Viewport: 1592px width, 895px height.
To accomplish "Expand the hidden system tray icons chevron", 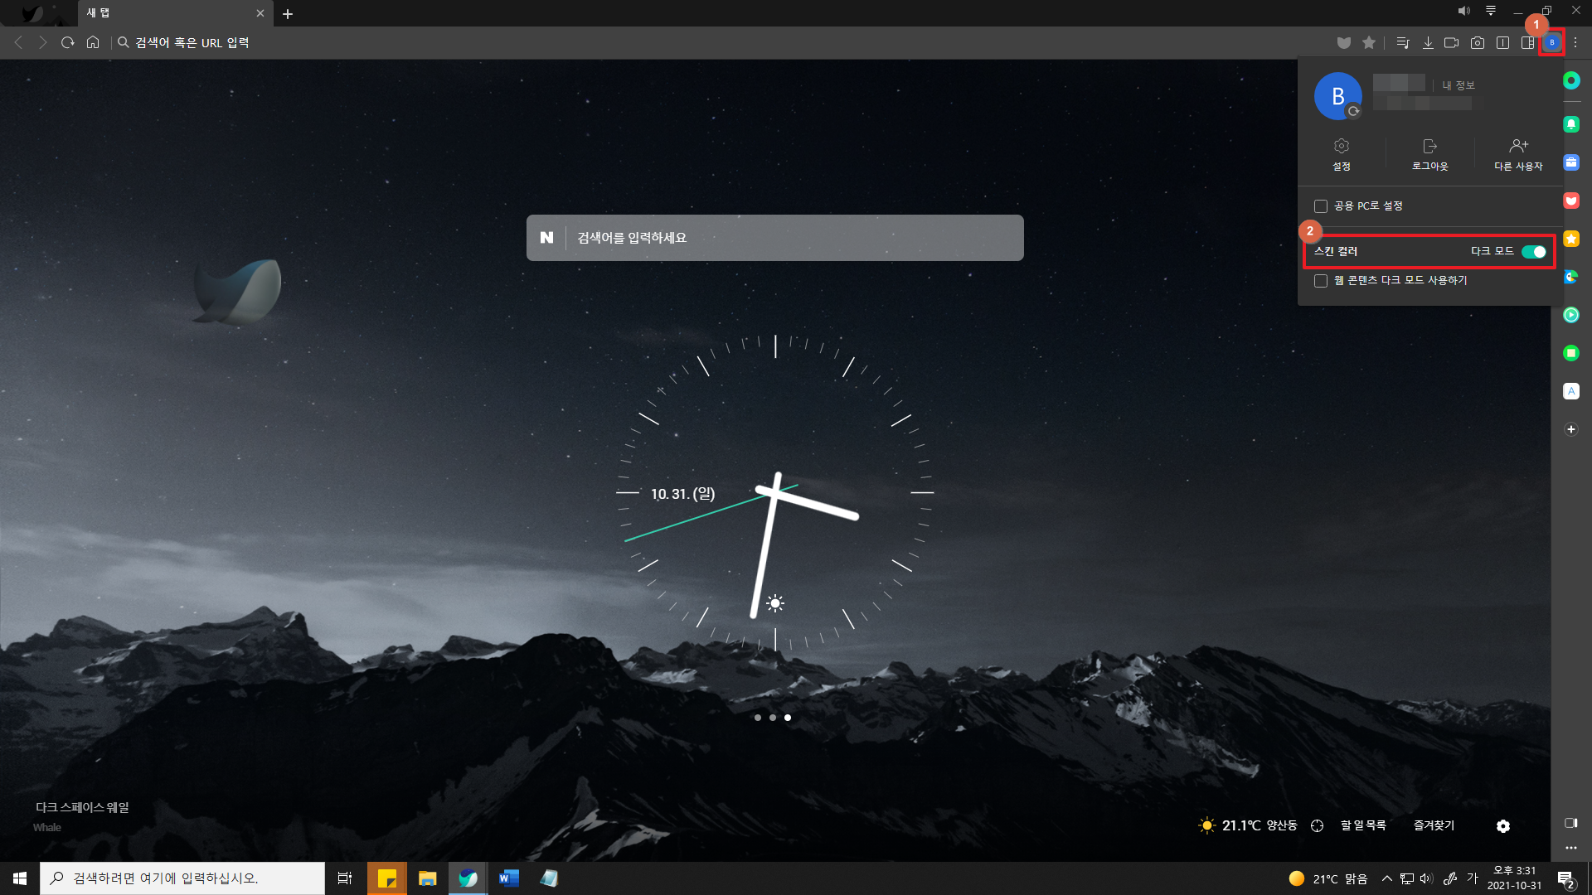I will tap(1386, 878).
